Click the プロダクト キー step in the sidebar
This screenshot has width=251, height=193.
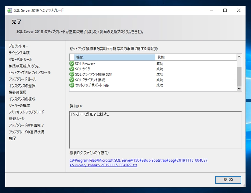coord(18,46)
